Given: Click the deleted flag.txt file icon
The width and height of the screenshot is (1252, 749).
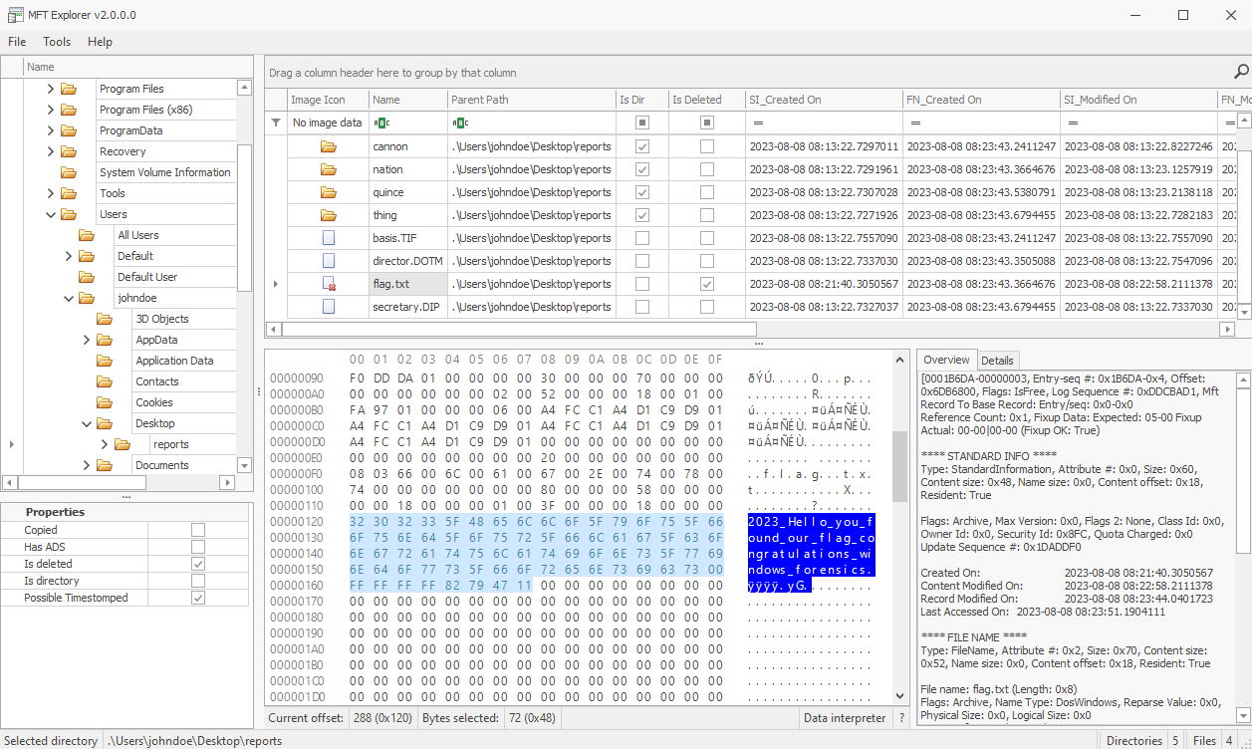Looking at the screenshot, I should click(x=328, y=284).
